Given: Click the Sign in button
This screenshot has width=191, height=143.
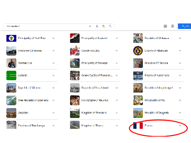Looking at the screenshot, I should 185,26.
